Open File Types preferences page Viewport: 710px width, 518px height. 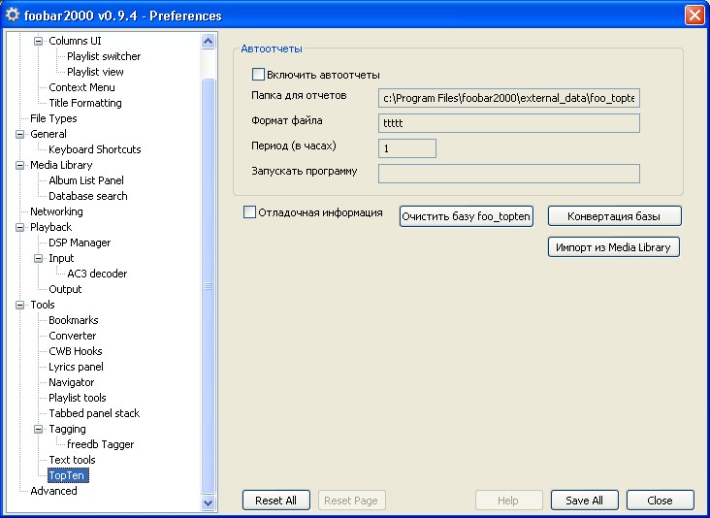point(53,118)
